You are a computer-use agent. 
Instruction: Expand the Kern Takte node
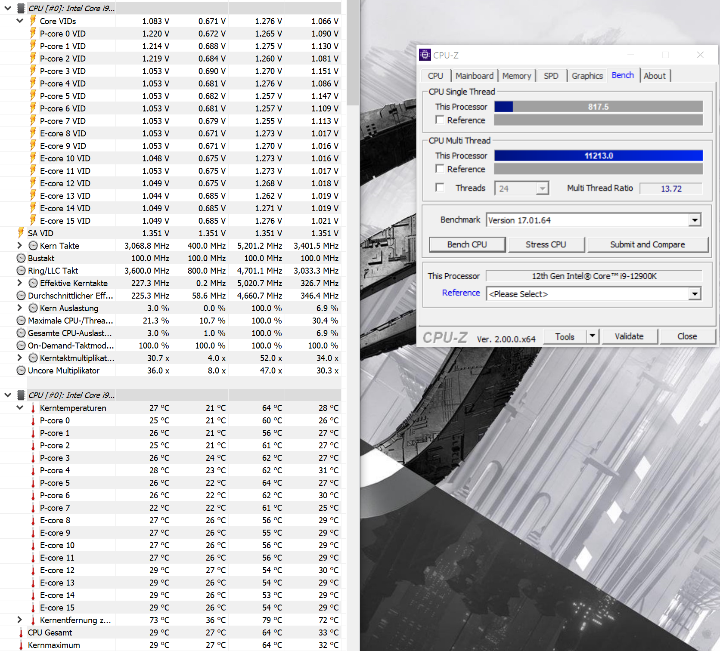click(19, 245)
